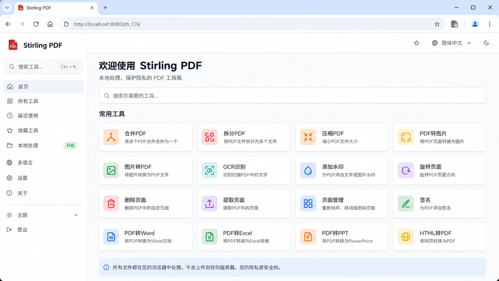The height and width of the screenshot is (281, 499).
Task: Open a new browser tab
Action: point(105,7)
